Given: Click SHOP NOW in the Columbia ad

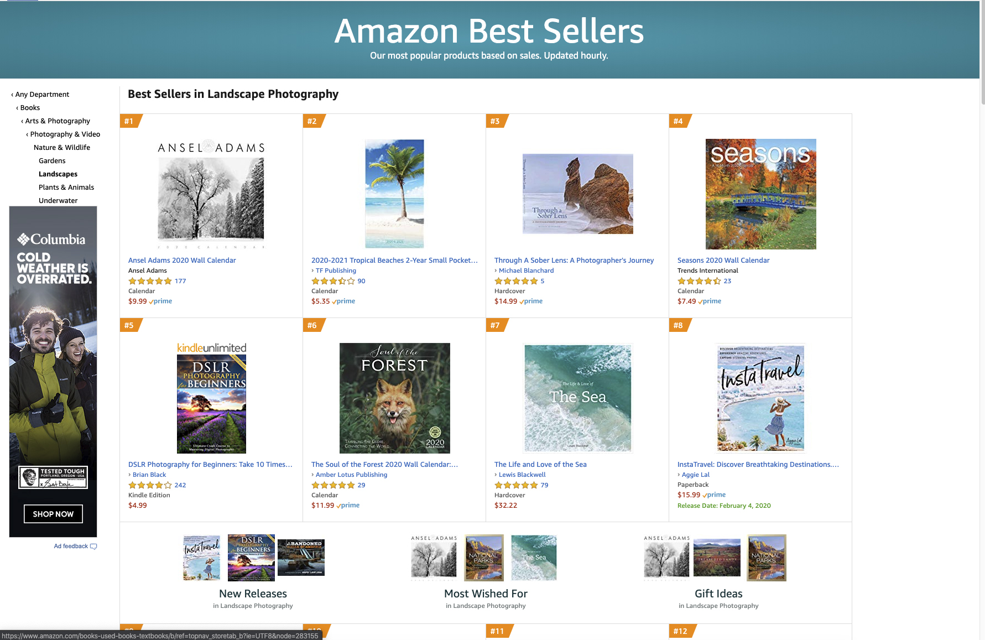Looking at the screenshot, I should (x=53, y=514).
